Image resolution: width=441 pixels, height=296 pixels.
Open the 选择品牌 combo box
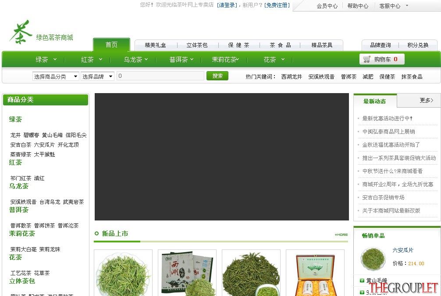click(98, 76)
